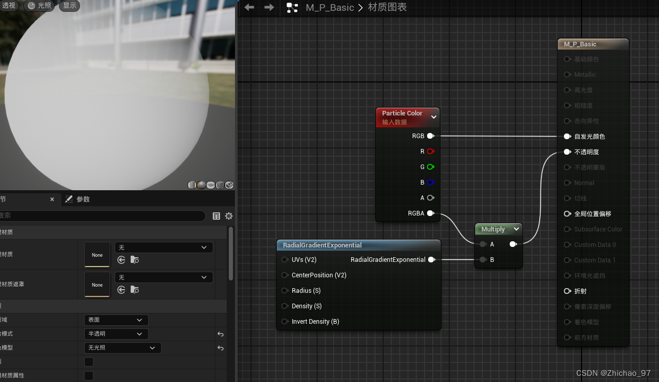Switch preview mesh to the cube shape

click(220, 185)
